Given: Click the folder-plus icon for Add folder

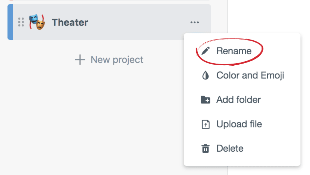Looking at the screenshot, I should click(206, 100).
